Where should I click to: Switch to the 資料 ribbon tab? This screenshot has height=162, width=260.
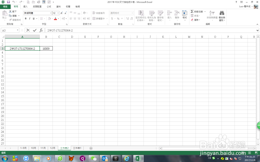click(x=58, y=6)
